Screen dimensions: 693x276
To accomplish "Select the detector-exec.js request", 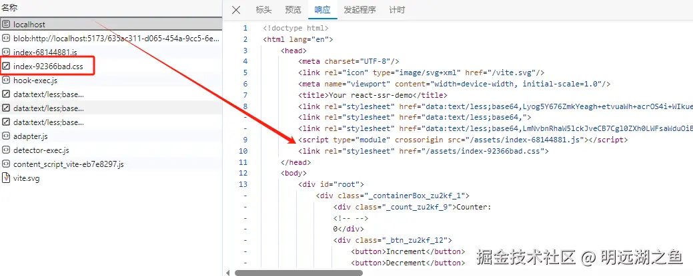I will pyautogui.click(x=111, y=150).
